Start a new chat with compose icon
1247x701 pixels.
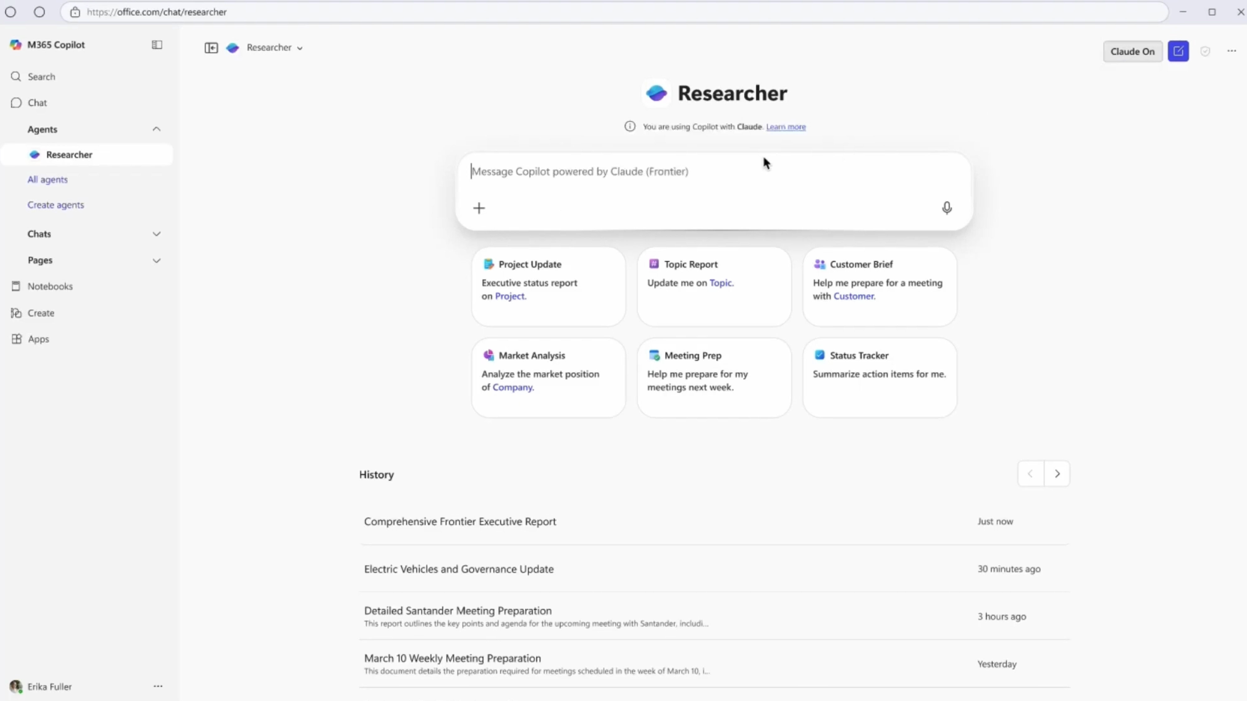pos(1178,51)
